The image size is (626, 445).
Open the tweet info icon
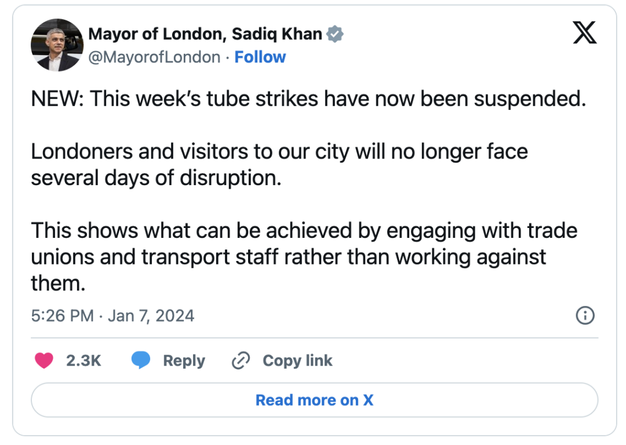[585, 315]
